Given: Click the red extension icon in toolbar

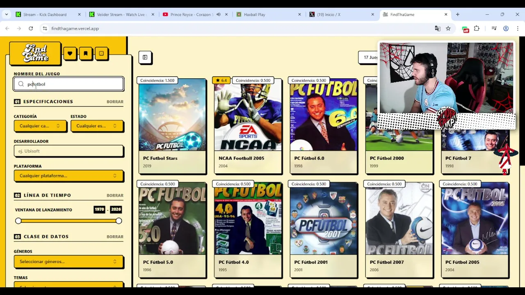Looking at the screenshot, I should pyautogui.click(x=466, y=29).
